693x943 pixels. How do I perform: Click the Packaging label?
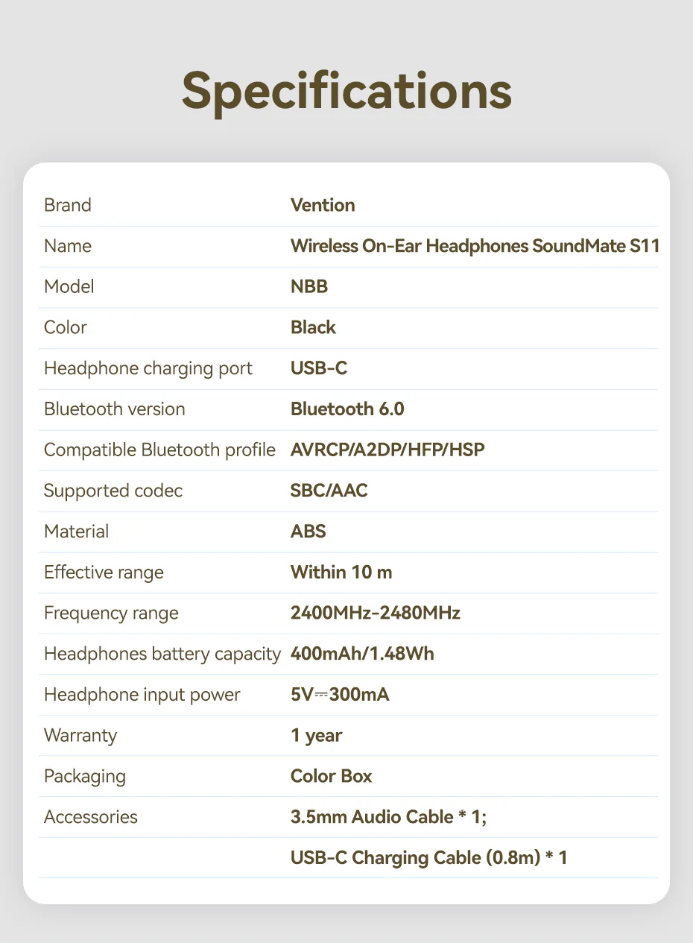pos(85,776)
